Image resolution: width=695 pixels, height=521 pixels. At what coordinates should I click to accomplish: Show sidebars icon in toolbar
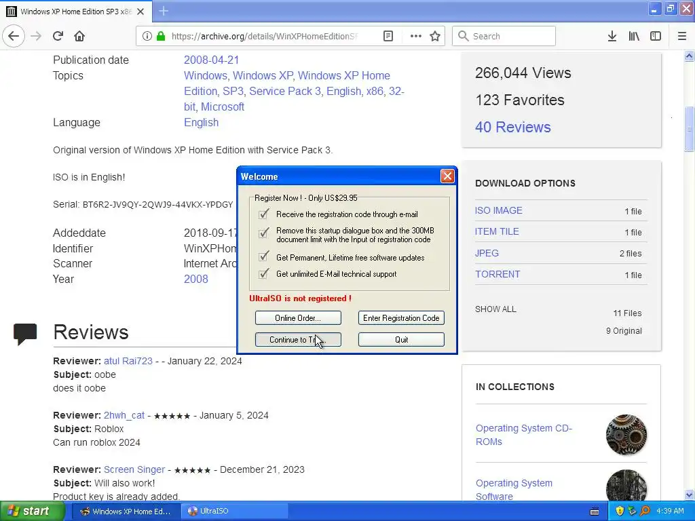[x=656, y=36]
